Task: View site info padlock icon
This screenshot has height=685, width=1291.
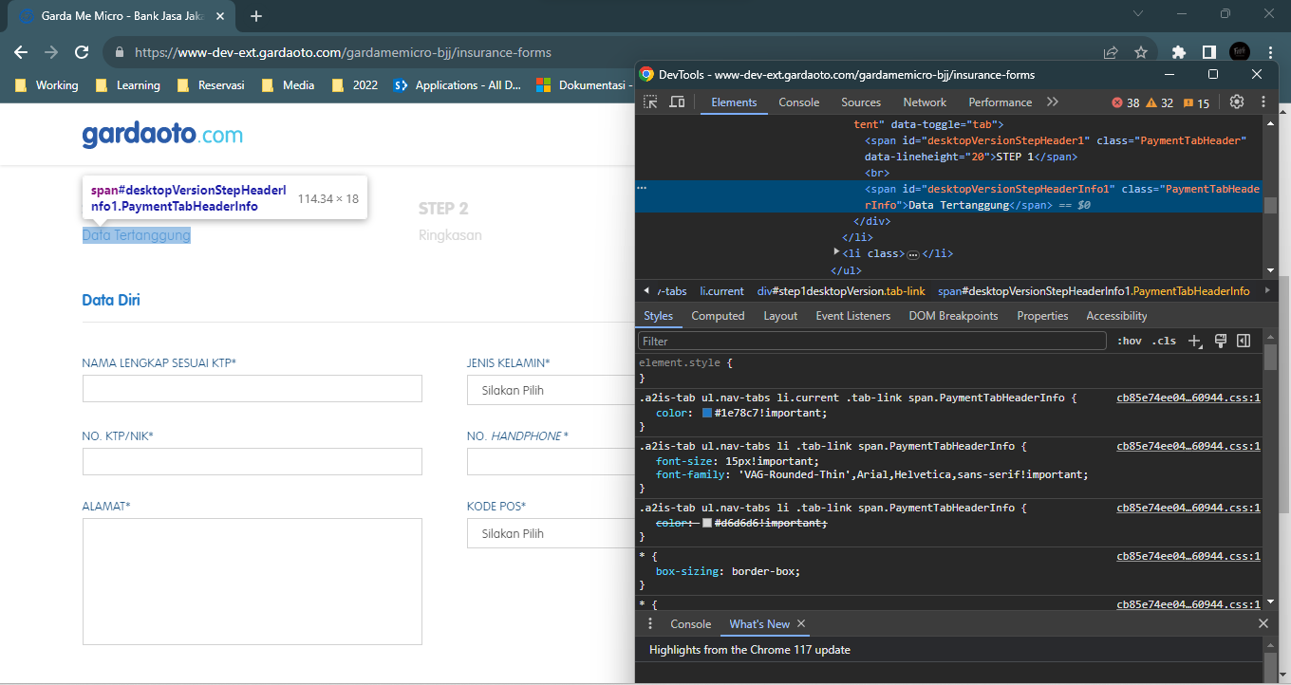Action: tap(119, 53)
